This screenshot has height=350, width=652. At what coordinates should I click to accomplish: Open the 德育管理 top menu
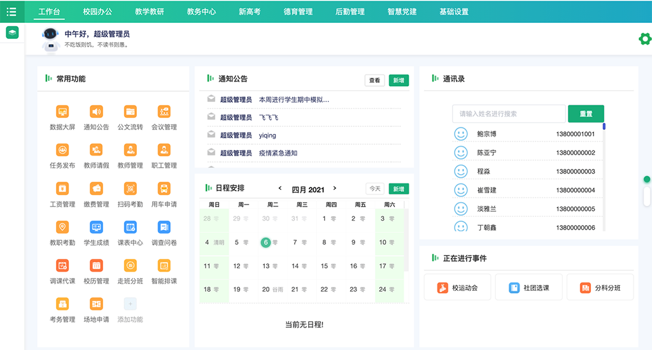coord(297,11)
